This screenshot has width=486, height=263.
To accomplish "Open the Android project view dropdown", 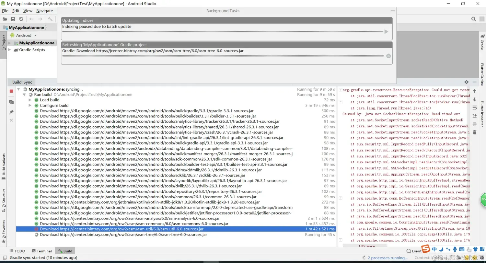I will click(24, 35).
